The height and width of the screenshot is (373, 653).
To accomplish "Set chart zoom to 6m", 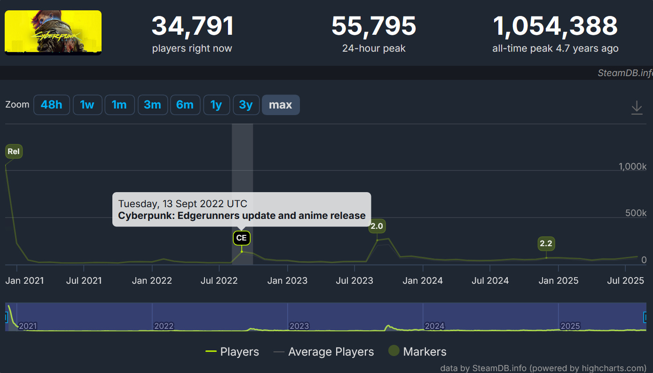I will point(185,105).
